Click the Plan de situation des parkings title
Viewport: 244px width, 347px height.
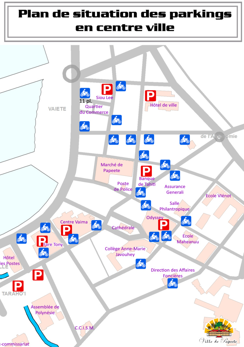tap(125, 21)
